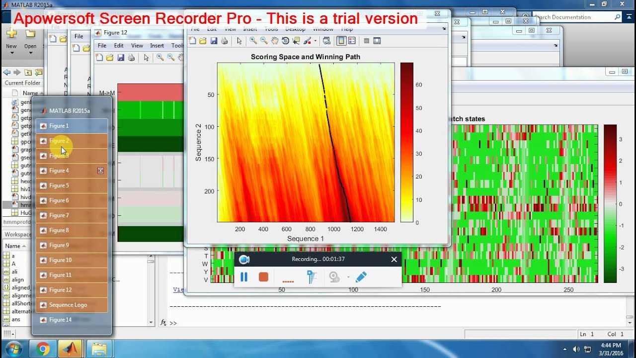Click the recorder pin toolbar icon
The width and height of the screenshot is (636, 358).
312,277
